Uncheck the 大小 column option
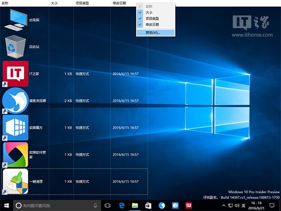 pos(149,13)
